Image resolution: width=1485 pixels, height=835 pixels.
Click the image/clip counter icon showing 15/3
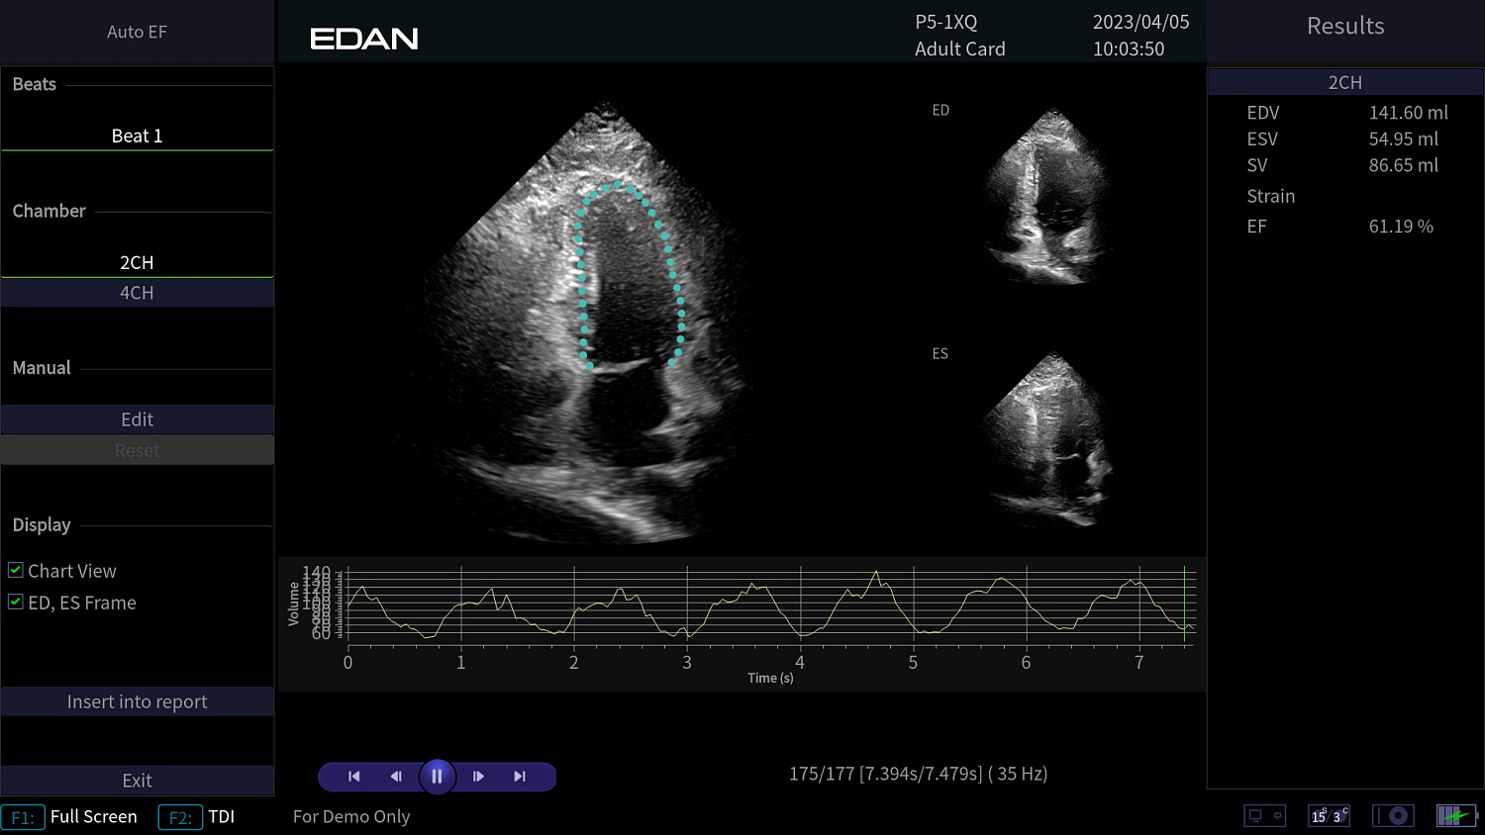pos(1327,815)
